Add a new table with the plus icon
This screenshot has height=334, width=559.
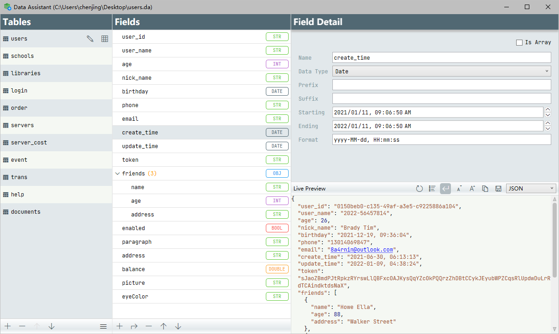[x=8, y=326]
